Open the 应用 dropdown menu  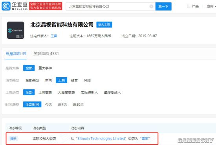tap(211, 6)
